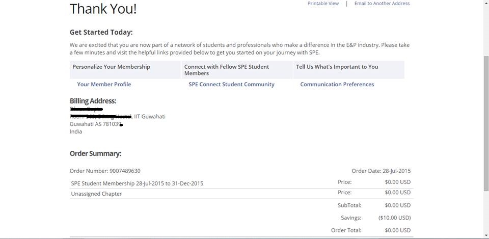Click the Order Number 9007489630 text
489x239 pixels.
105,171
